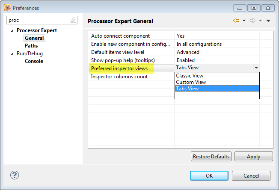Screen dimensions: 279x190
Task: Open the Console preference page
Action: (34, 61)
